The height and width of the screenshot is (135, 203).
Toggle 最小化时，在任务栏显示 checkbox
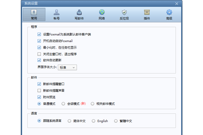39,48
